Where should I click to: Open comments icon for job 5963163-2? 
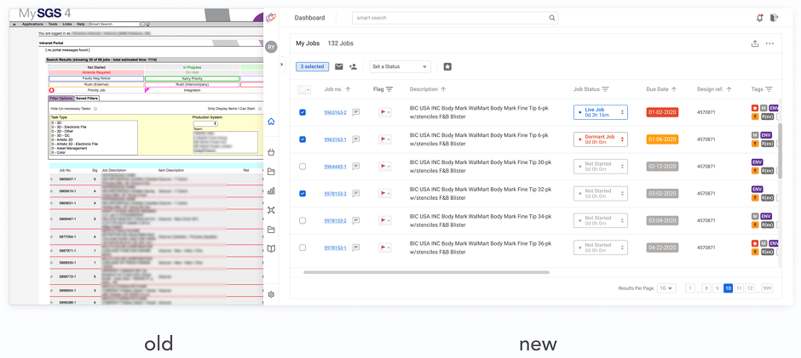[x=356, y=112]
